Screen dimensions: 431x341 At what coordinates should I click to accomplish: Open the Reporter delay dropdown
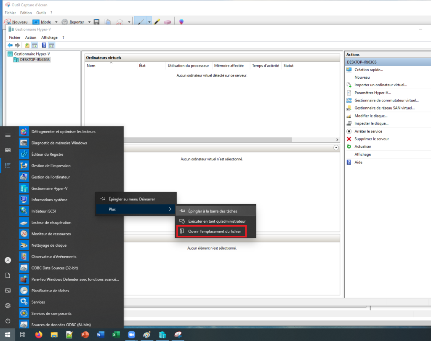coord(88,22)
